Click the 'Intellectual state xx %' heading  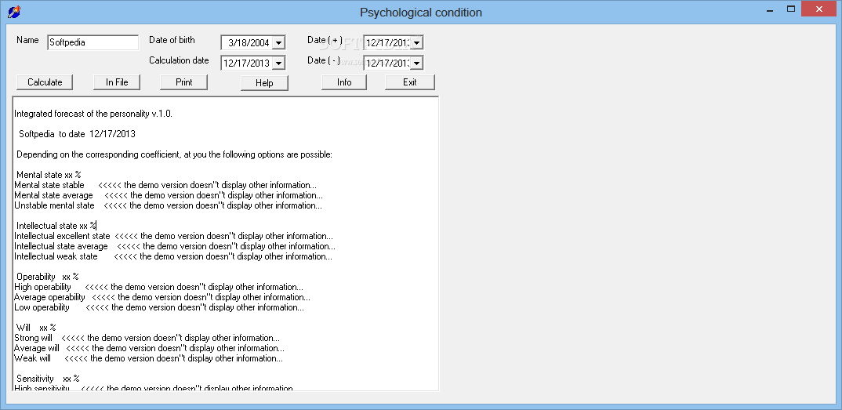tap(56, 226)
